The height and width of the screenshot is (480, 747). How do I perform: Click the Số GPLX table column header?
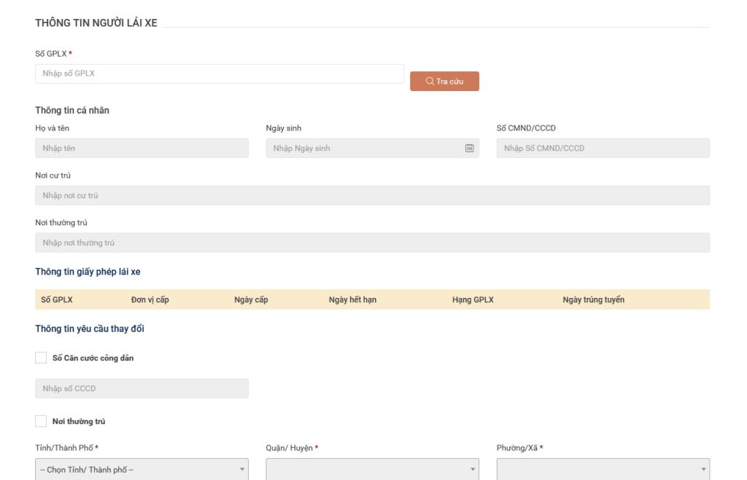point(57,300)
